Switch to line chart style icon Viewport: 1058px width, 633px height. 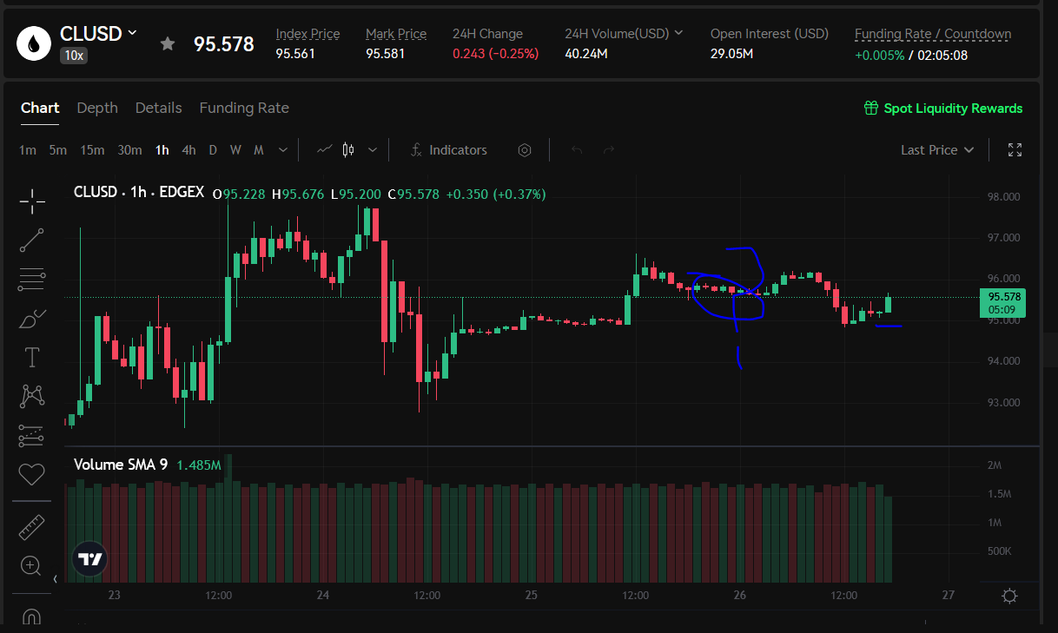pos(325,149)
